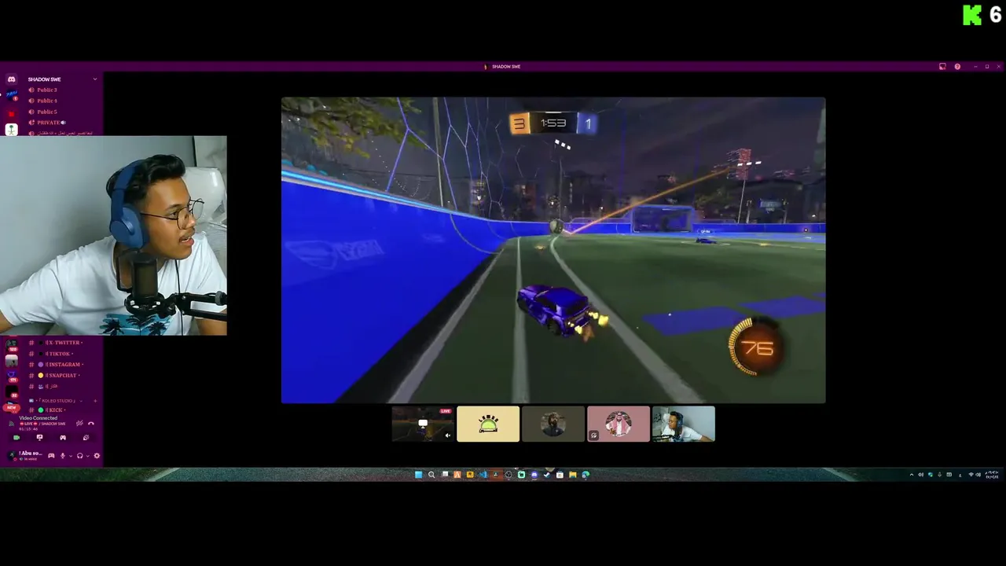This screenshot has height=566, width=1006.
Task: Start an activity from voice panel
Action: pos(63,438)
